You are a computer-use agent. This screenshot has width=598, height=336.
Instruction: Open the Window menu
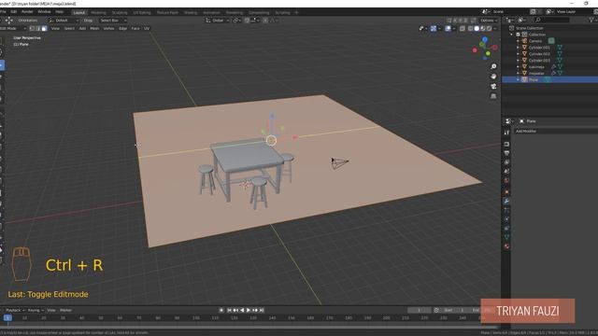click(44, 12)
